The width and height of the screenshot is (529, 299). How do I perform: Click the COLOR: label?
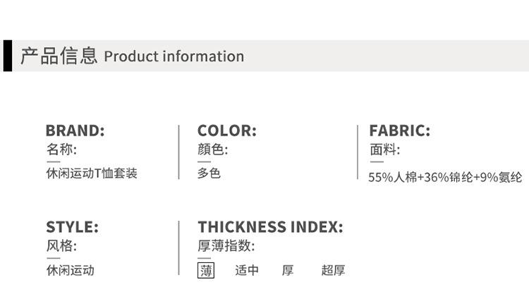[226, 130]
